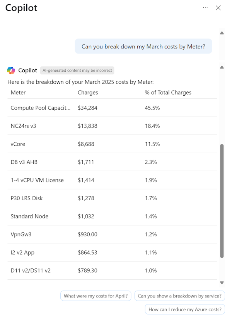Screen dimensions: 232x320
Task: Click the 'AI-generated content may be incorrect' badge
Action: 77,71
